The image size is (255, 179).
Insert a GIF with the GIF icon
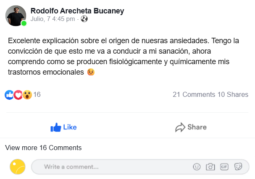[x=224, y=167]
